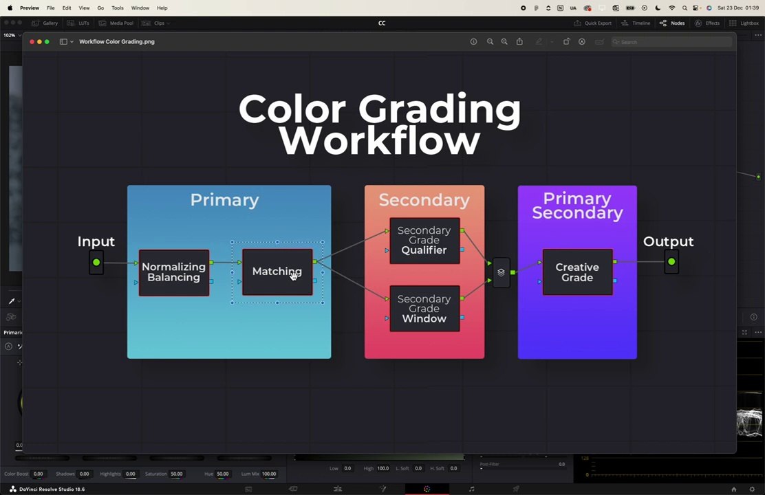Click the form-filling icon in Preview toolbar

(x=600, y=42)
